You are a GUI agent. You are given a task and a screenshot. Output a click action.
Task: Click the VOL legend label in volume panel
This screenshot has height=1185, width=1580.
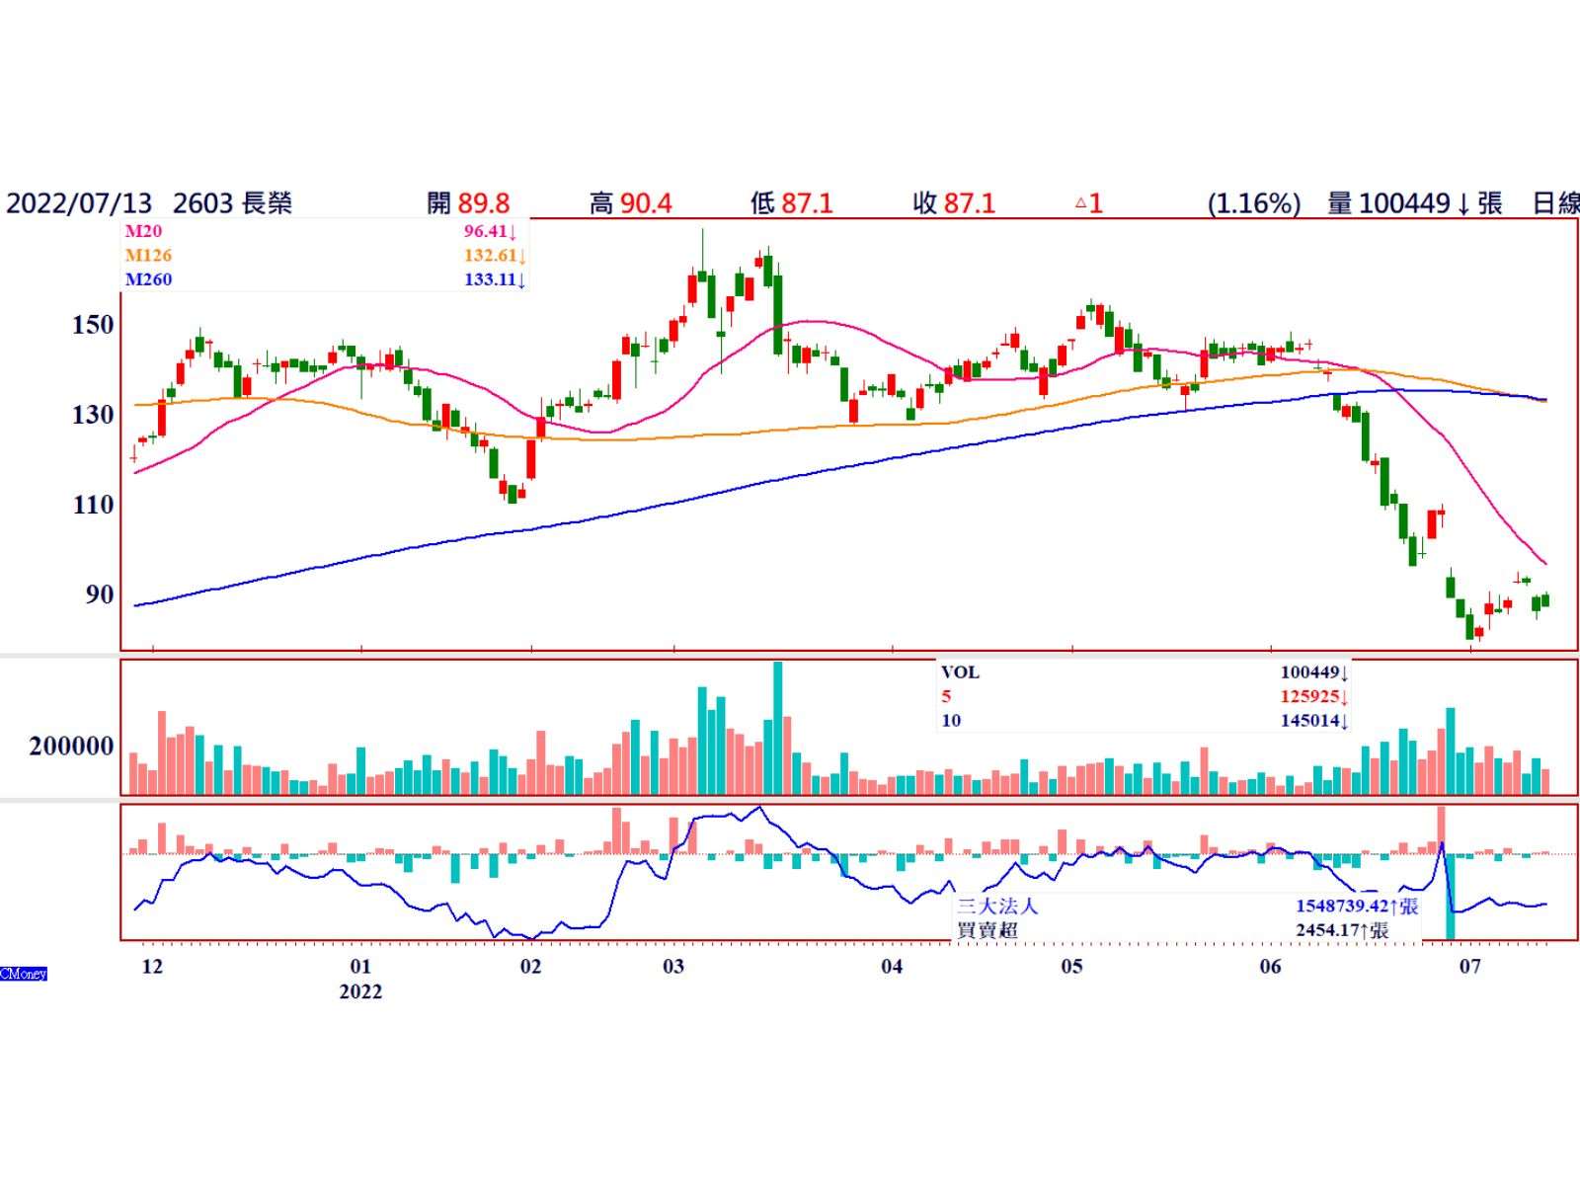click(960, 672)
